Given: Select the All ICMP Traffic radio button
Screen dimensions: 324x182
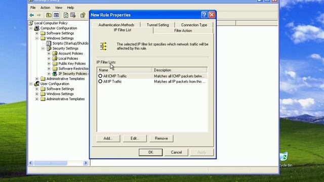Looking at the screenshot, I should pos(100,76).
